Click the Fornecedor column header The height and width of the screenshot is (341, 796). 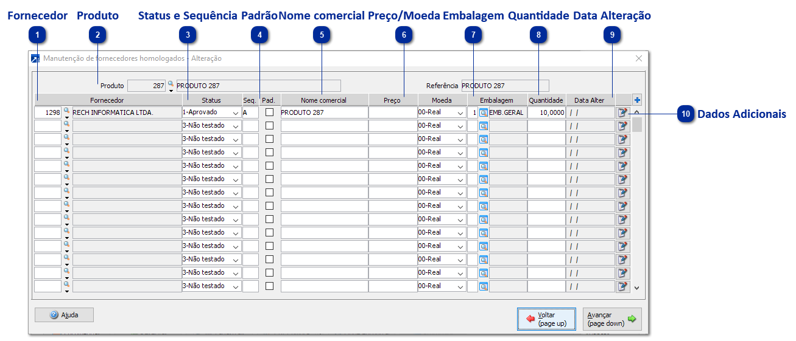(x=107, y=100)
